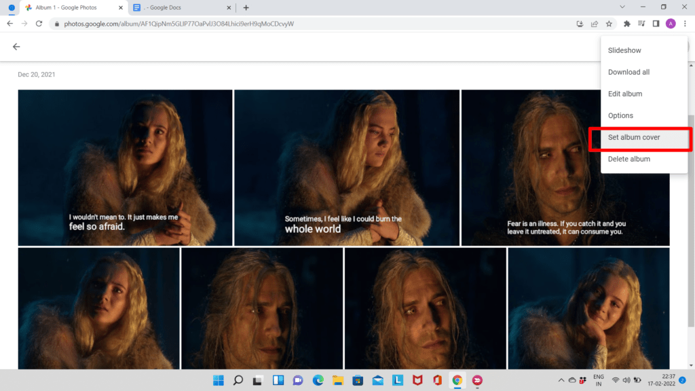Go back using the album back arrow
The width and height of the screenshot is (695, 391).
(16, 46)
